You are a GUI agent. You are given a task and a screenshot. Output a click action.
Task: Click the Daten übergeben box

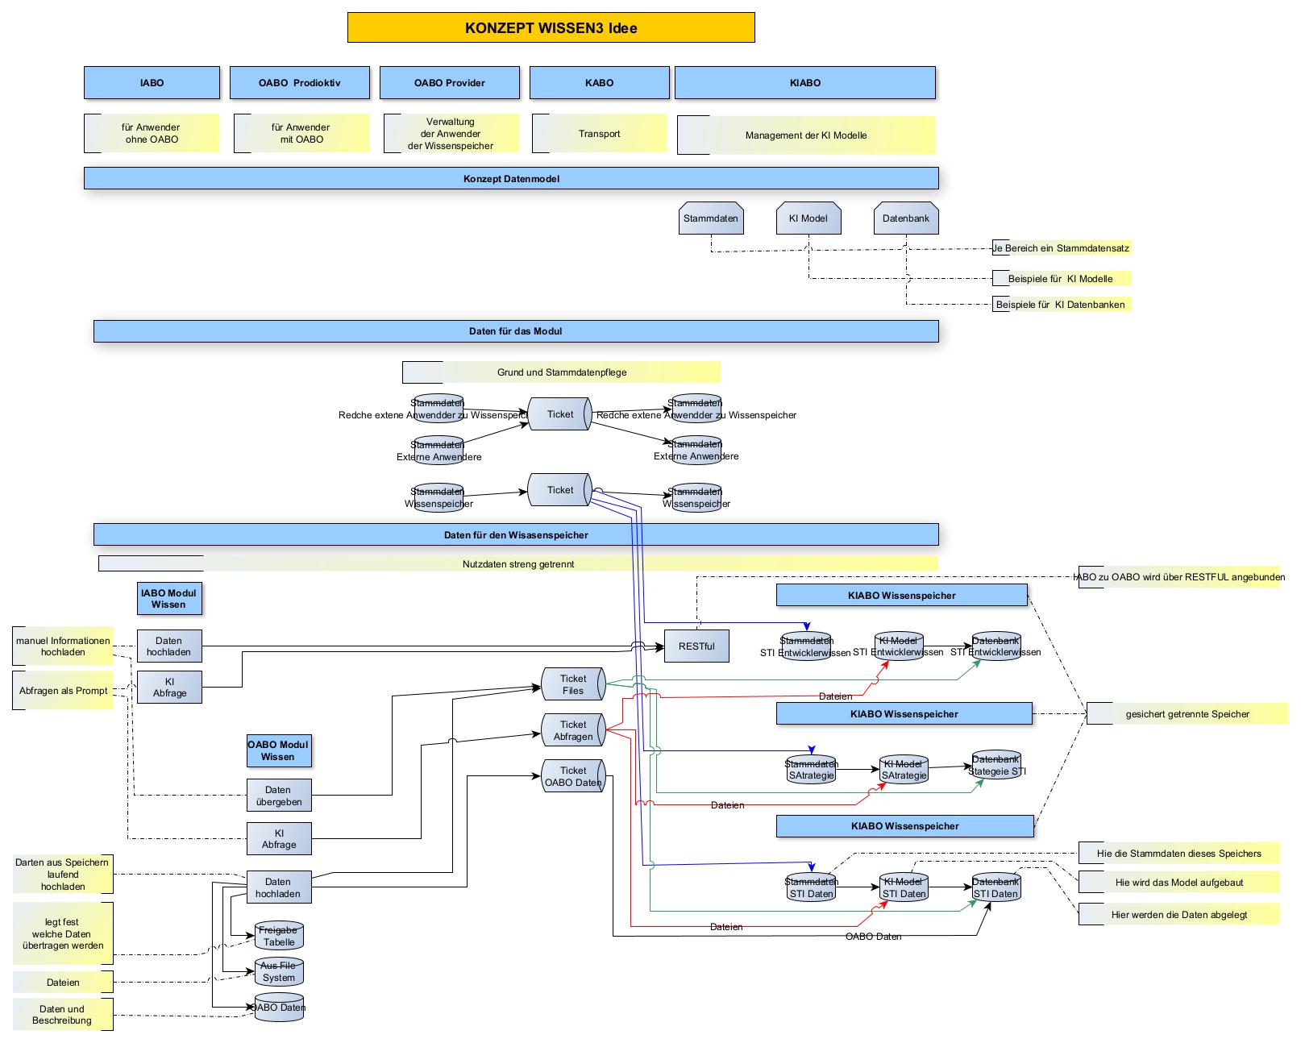(279, 796)
